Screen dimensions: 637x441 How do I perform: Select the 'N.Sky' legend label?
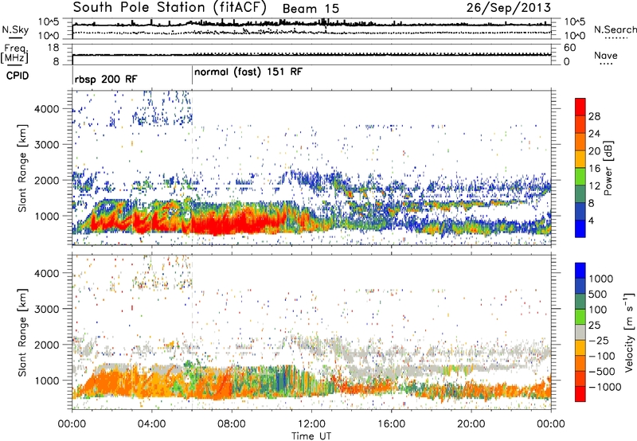[15, 29]
